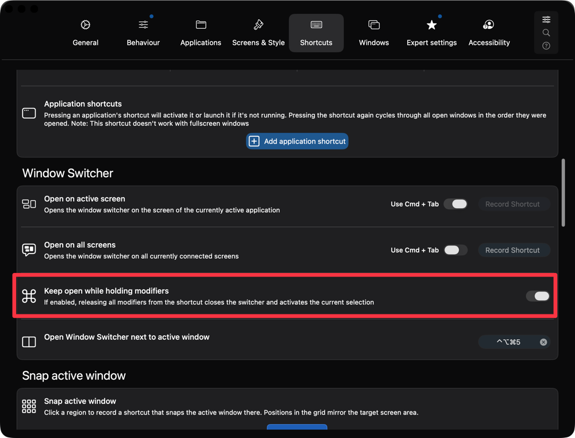
Task: Toggle Use Cmd + Tab for all screens
Action: pyautogui.click(x=455, y=250)
